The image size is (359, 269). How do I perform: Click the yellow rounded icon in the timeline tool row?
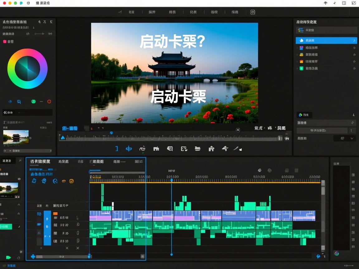[71, 181]
